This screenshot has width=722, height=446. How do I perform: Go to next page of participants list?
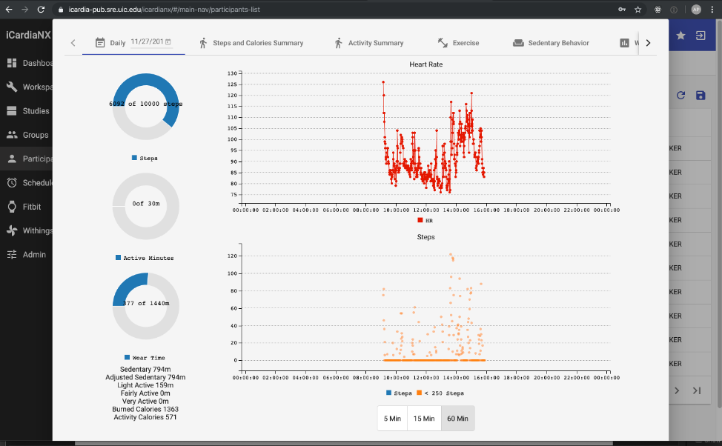677,390
